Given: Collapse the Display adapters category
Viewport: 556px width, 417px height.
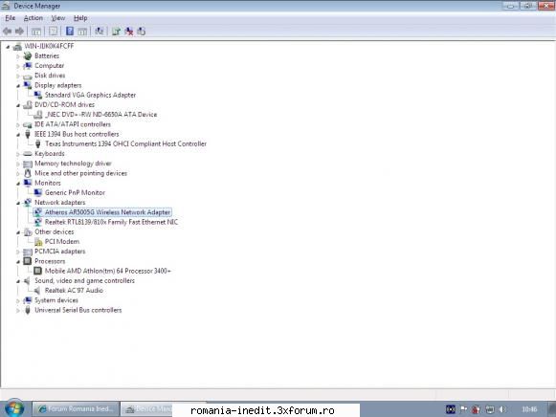Looking at the screenshot, I should (x=18, y=85).
